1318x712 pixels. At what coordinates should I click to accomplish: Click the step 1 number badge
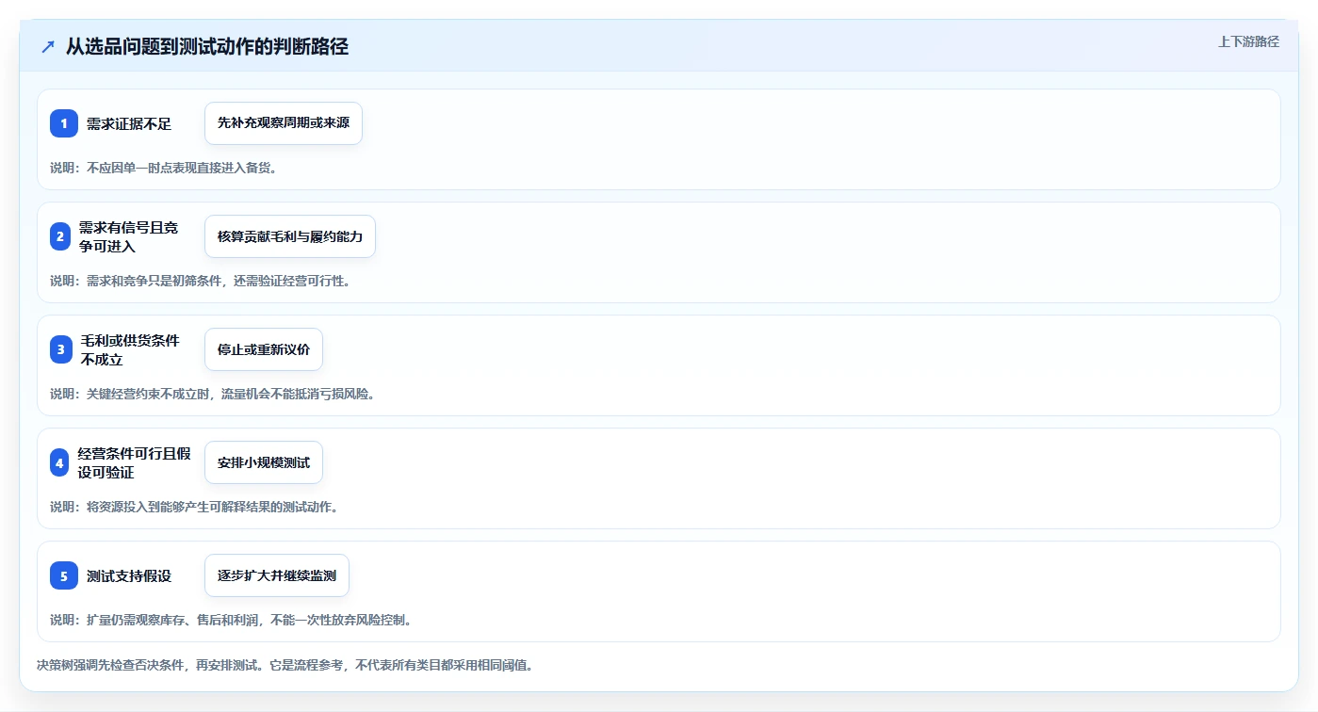click(x=64, y=123)
